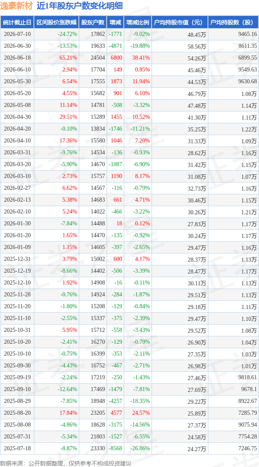Click the 24.57% change ratio cell
This screenshot has width=259, height=467.
click(x=142, y=413)
